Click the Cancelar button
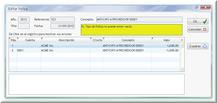Screen dimensions: 217x103 pyautogui.click(x=198, y=29)
